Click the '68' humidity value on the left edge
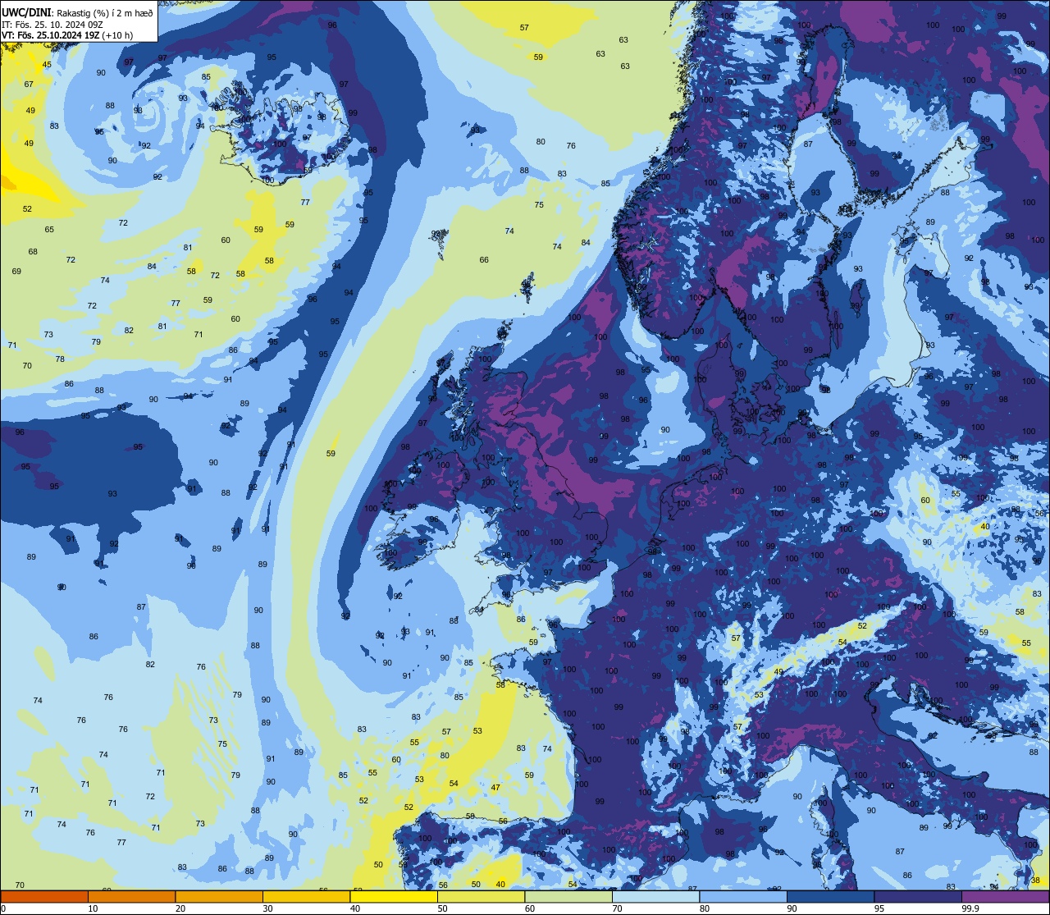Image resolution: width=1050 pixels, height=915 pixels. 33,252
